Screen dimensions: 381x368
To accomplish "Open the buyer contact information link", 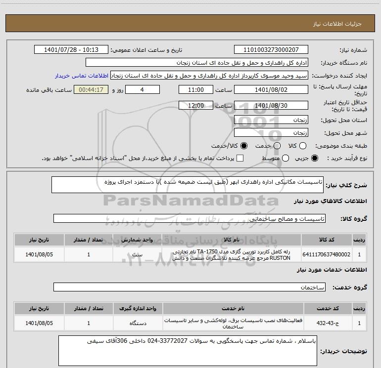I will (82, 76).
